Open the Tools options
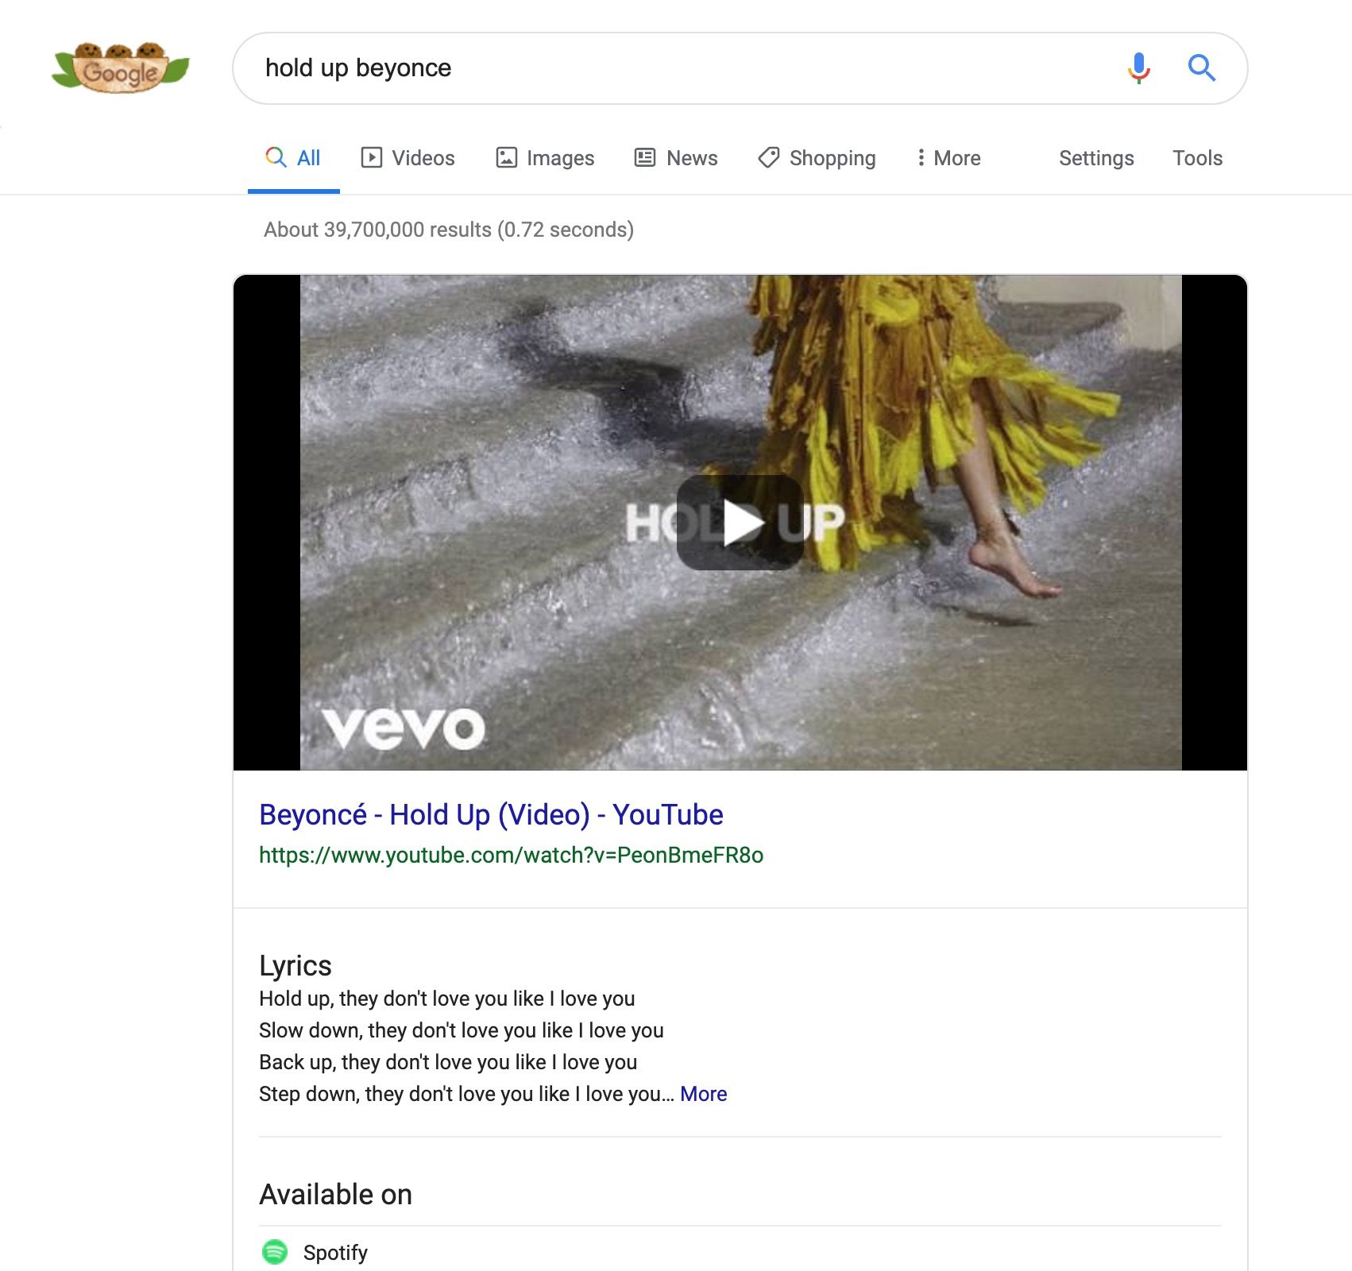 (1196, 157)
